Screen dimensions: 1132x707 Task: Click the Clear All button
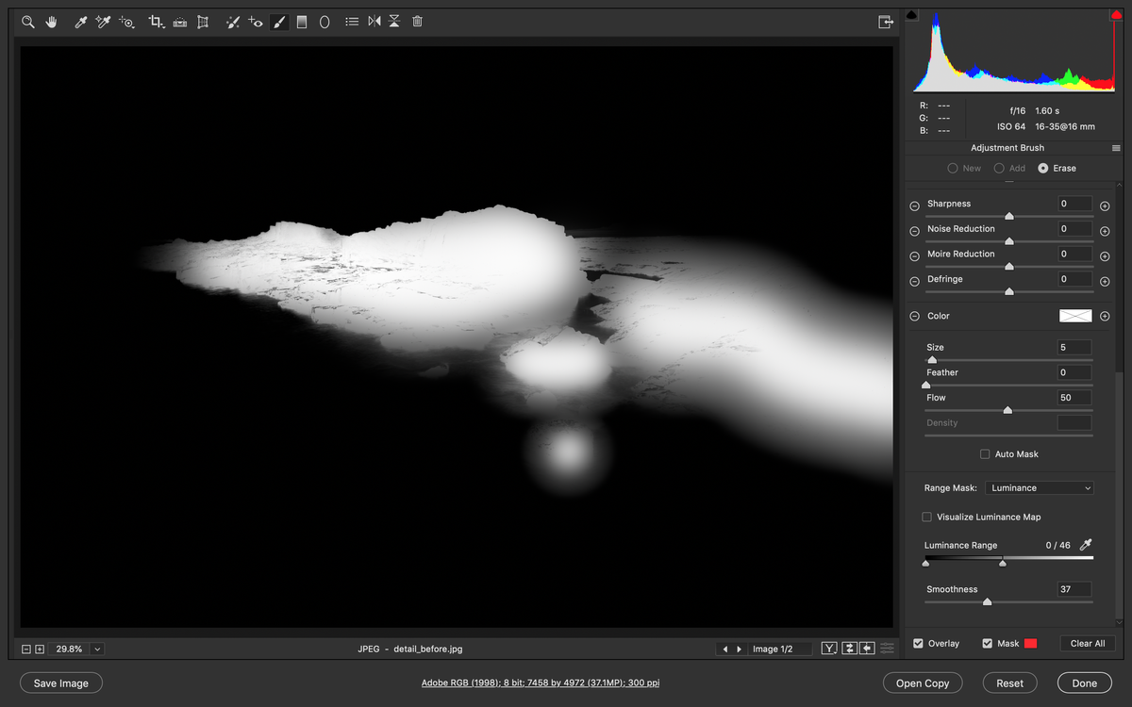pos(1087,643)
